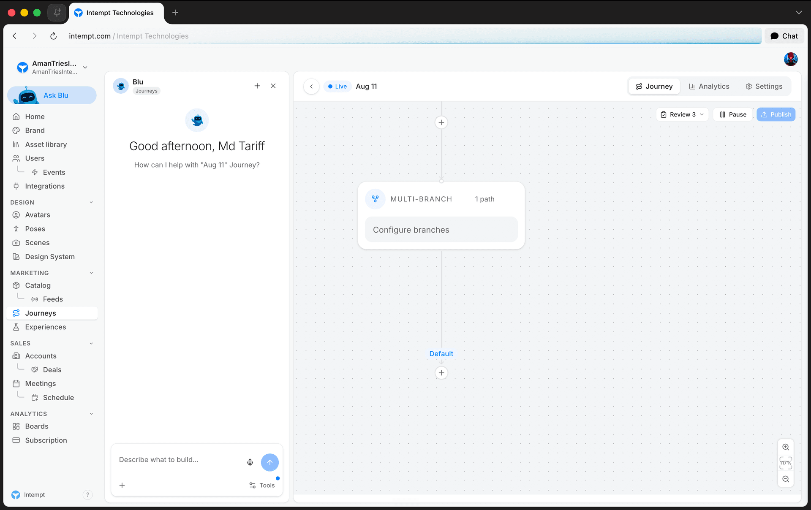The height and width of the screenshot is (510, 811).
Task: Click the Default path label
Action: 441,354
